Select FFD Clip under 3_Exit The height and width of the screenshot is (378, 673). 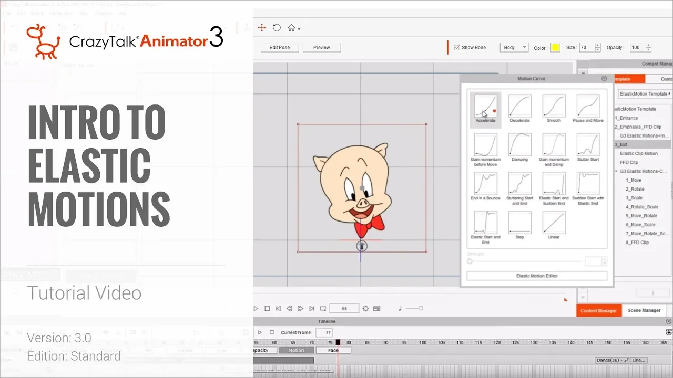(629, 162)
